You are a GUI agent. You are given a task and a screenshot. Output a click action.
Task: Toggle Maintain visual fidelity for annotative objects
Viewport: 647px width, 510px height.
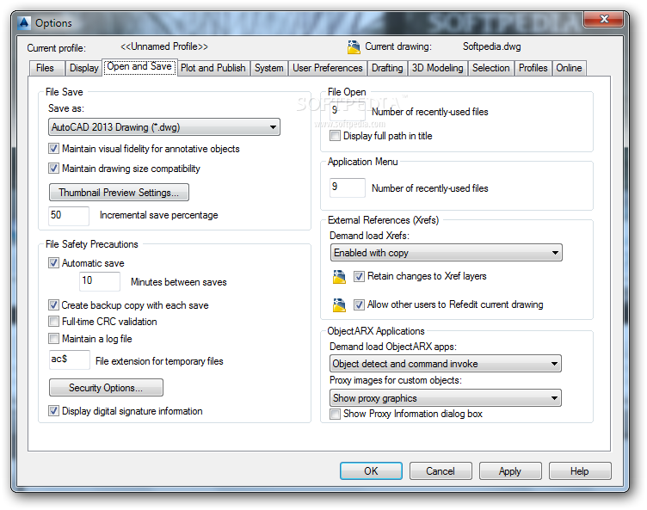click(x=53, y=149)
